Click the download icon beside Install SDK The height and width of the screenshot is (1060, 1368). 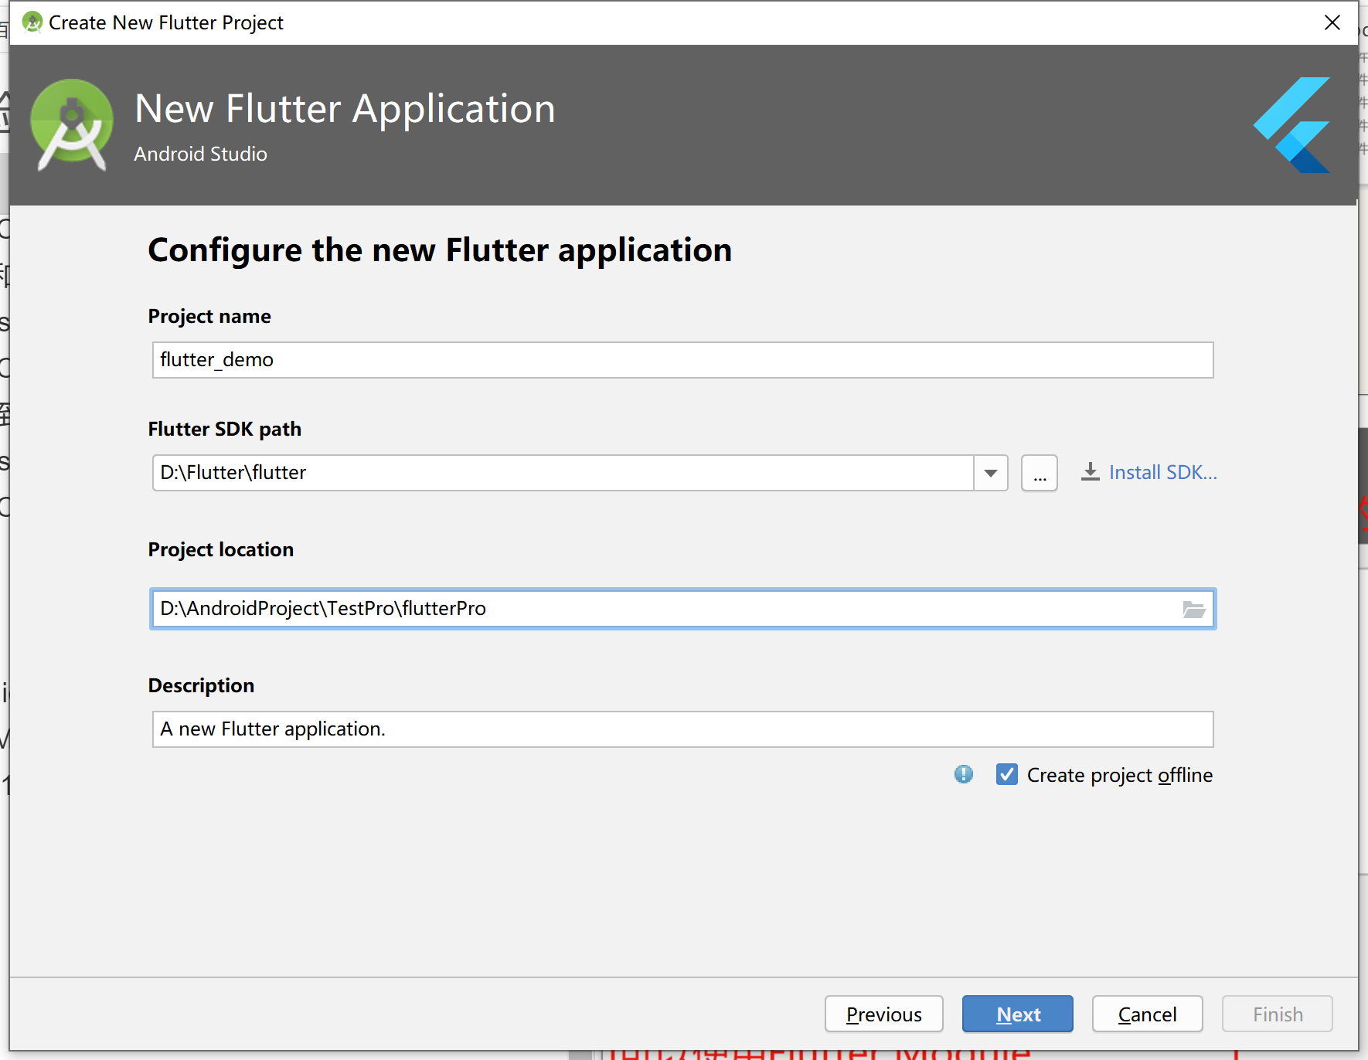(x=1090, y=472)
